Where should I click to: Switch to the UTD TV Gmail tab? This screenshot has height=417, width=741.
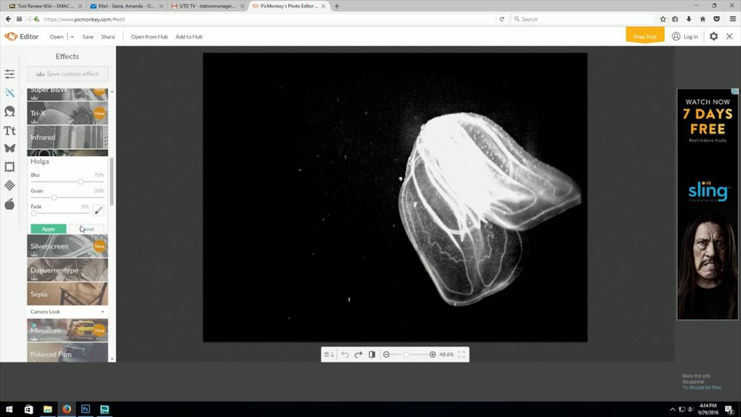coord(207,6)
